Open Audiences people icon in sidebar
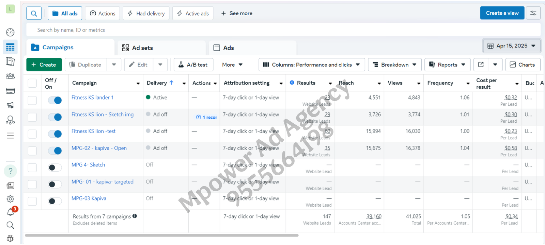The image size is (545, 245). click(x=10, y=76)
